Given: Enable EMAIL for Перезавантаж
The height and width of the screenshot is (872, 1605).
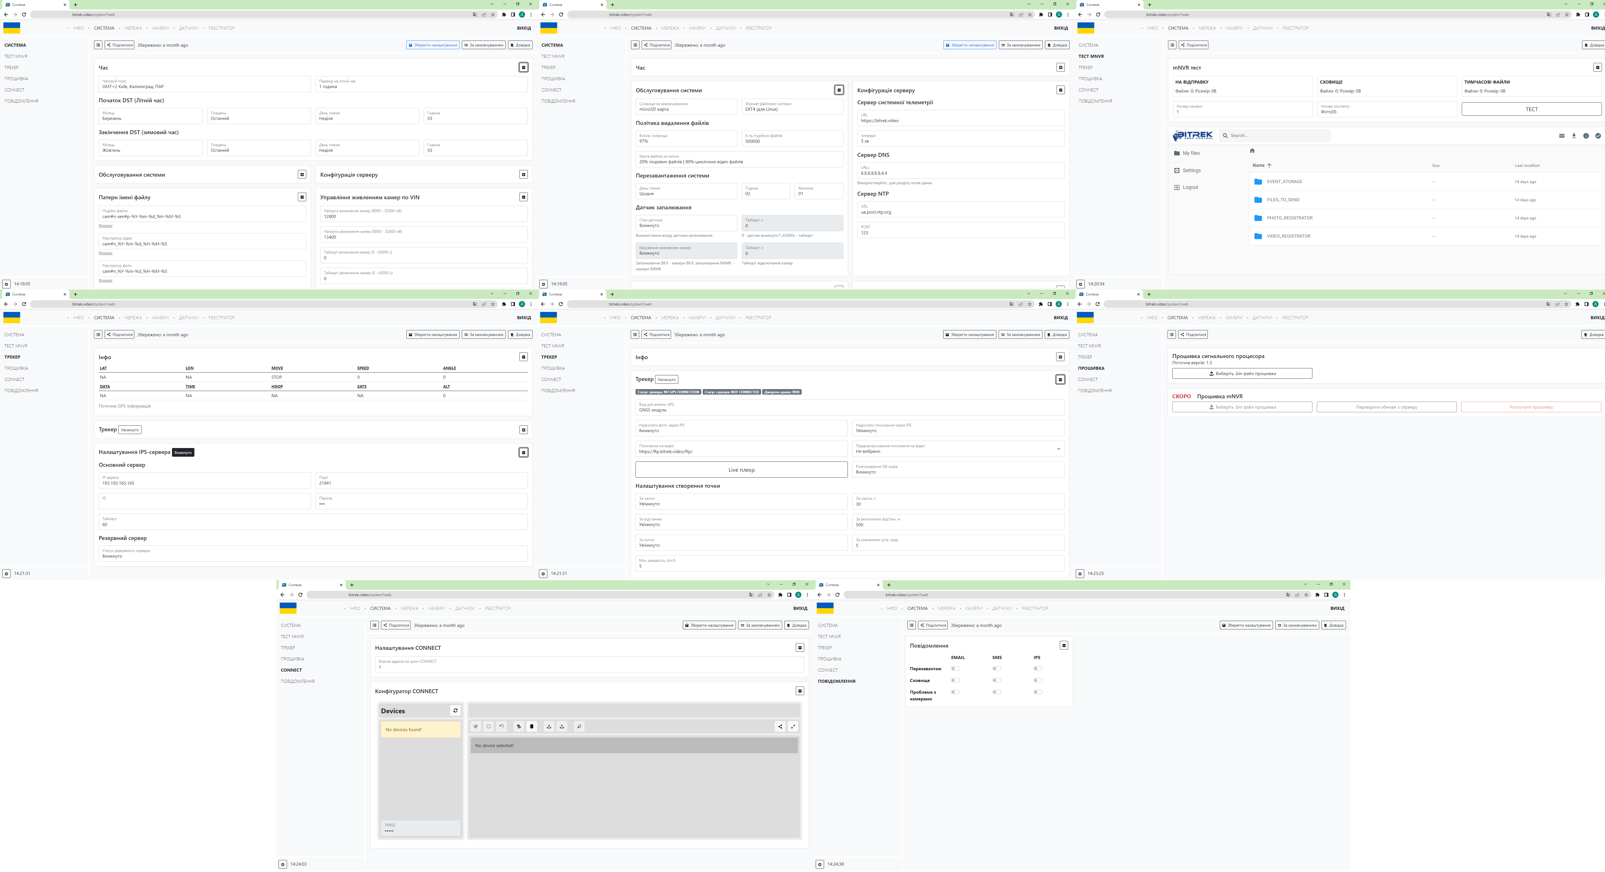Looking at the screenshot, I should [955, 669].
